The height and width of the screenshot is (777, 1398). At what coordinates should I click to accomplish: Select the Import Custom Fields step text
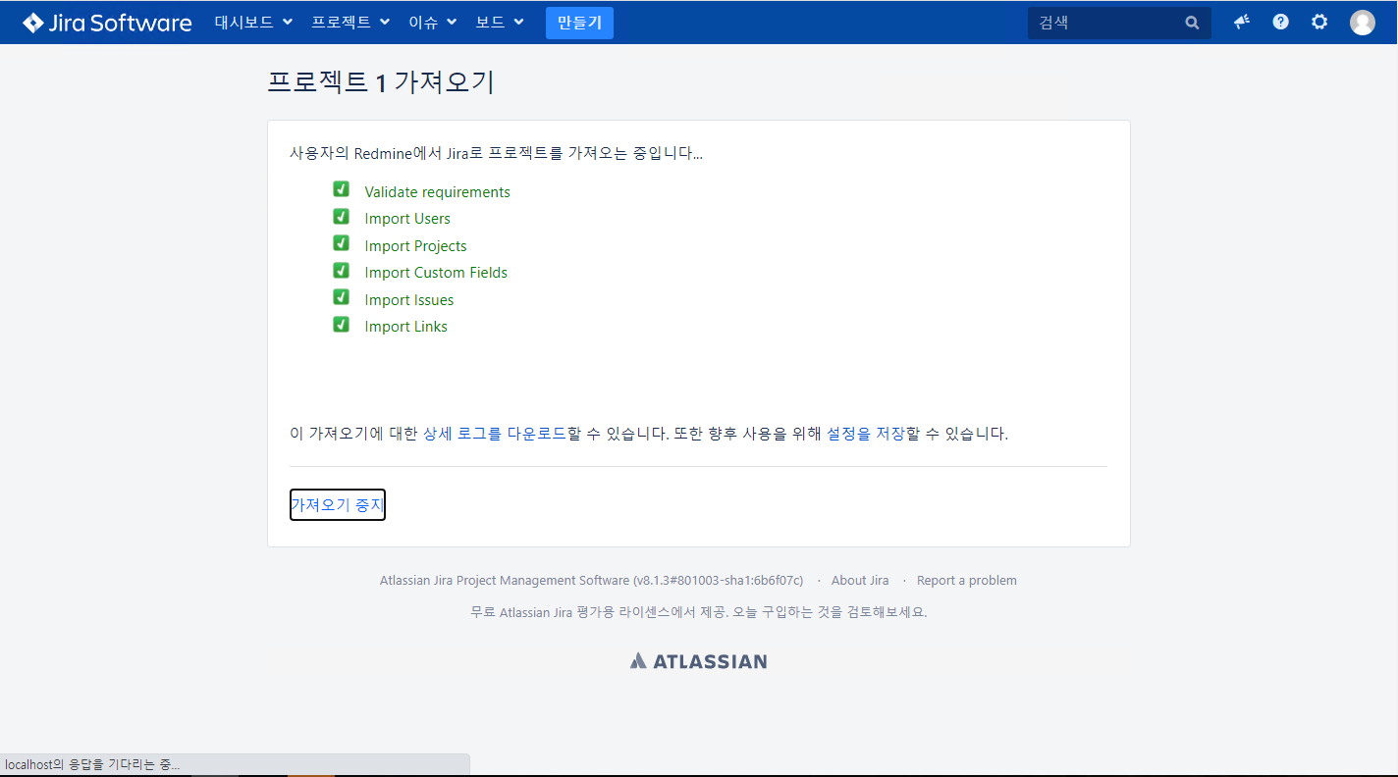pyautogui.click(x=436, y=273)
